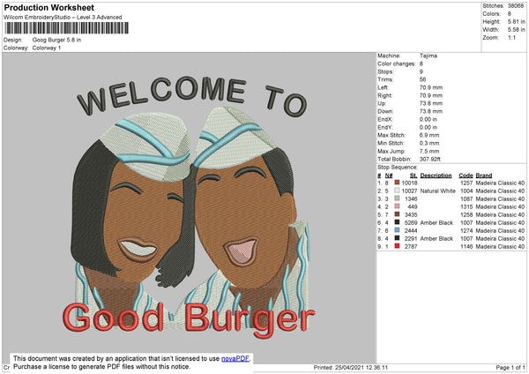529x374 pixels.
Task: Select the 'Colorway 1' value
Action: pos(47,48)
